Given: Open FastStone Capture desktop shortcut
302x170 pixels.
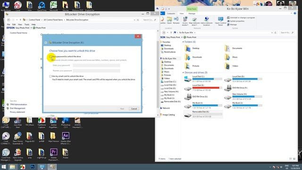Looking at the screenshot, I should pos(42,123).
